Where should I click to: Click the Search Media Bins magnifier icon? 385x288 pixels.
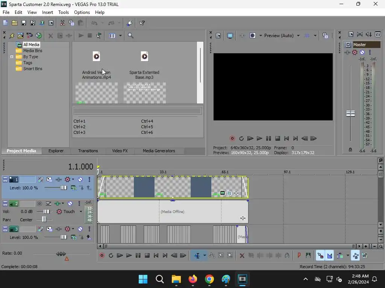pyautogui.click(x=130, y=36)
